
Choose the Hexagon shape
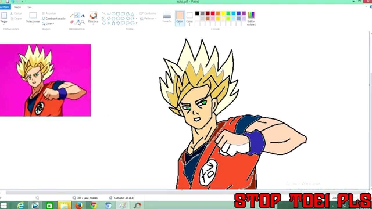[118, 18]
